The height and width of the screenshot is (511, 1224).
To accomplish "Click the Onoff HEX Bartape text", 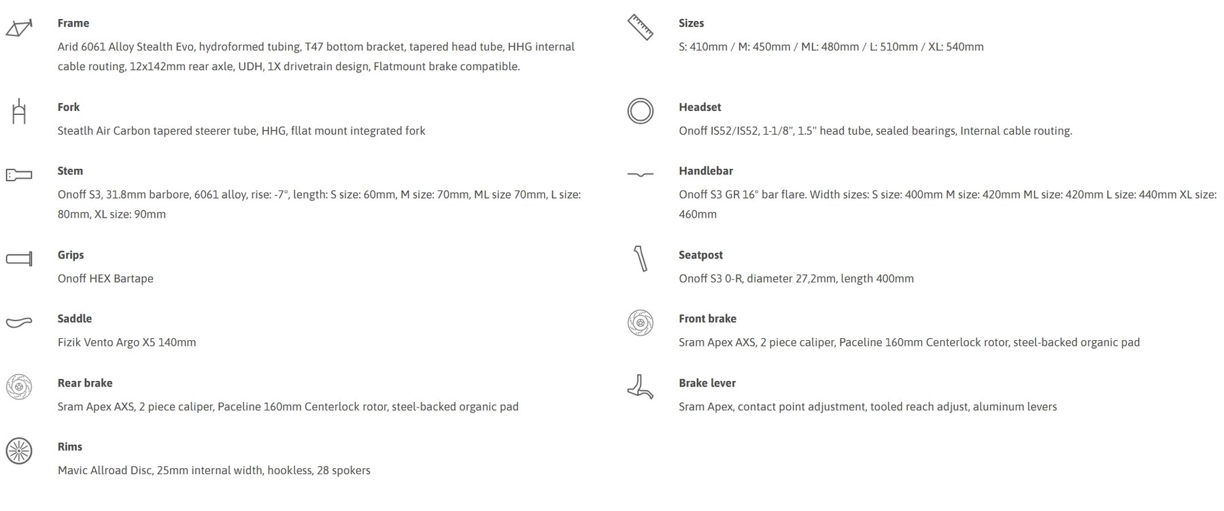I will tap(105, 278).
